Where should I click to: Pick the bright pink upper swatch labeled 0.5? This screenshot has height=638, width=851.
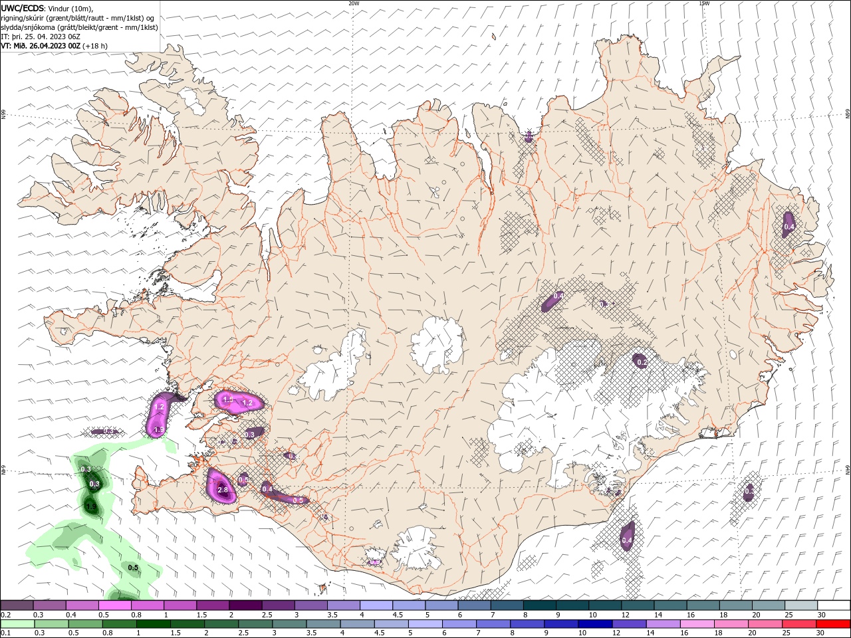click(114, 605)
